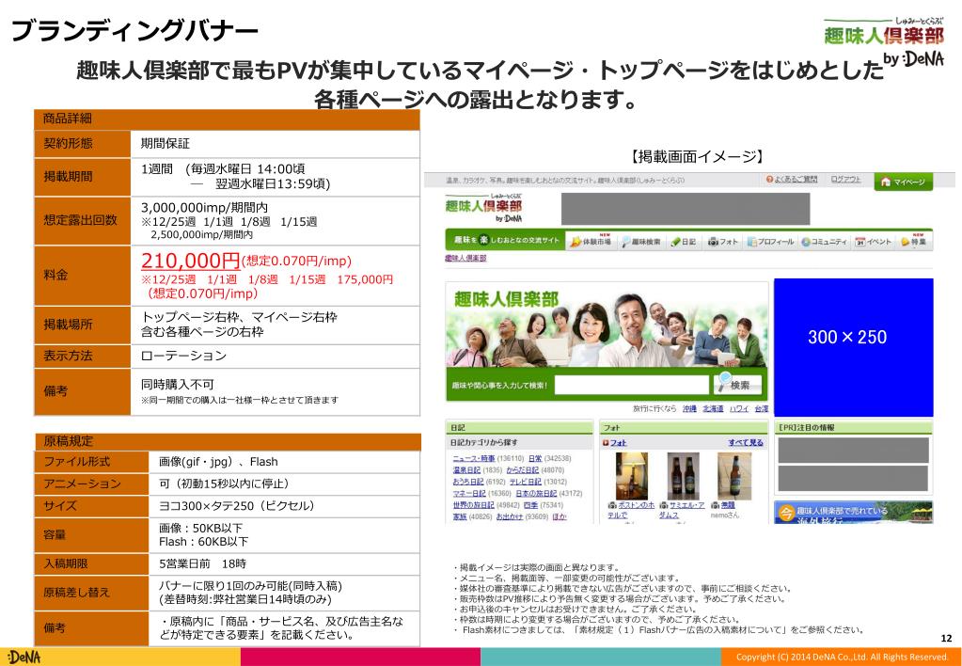Click the gray header banner placeholder

pos(686,209)
